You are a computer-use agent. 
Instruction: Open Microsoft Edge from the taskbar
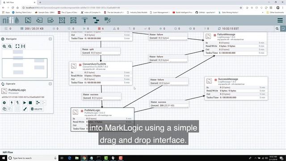(70, 158)
